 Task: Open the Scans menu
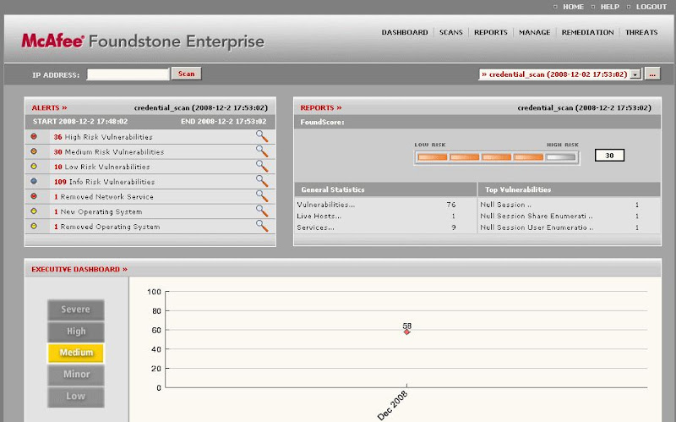pos(450,32)
